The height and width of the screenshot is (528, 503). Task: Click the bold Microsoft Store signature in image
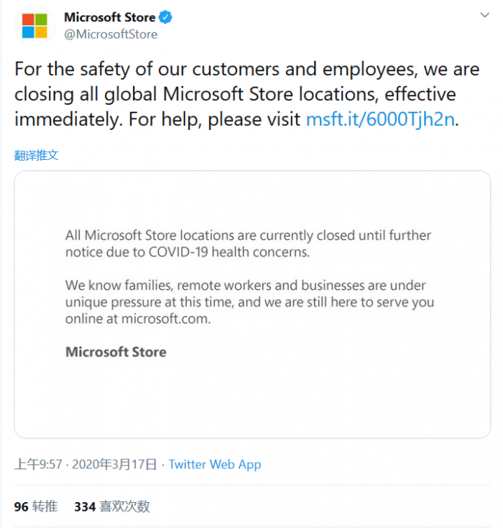[116, 352]
